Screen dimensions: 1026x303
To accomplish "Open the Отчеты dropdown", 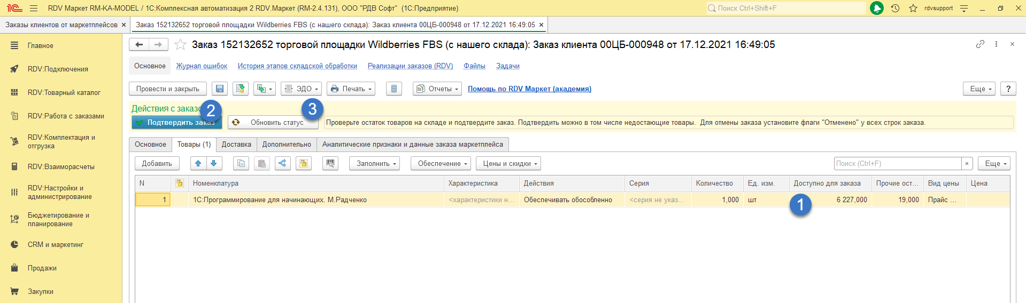I will [437, 89].
